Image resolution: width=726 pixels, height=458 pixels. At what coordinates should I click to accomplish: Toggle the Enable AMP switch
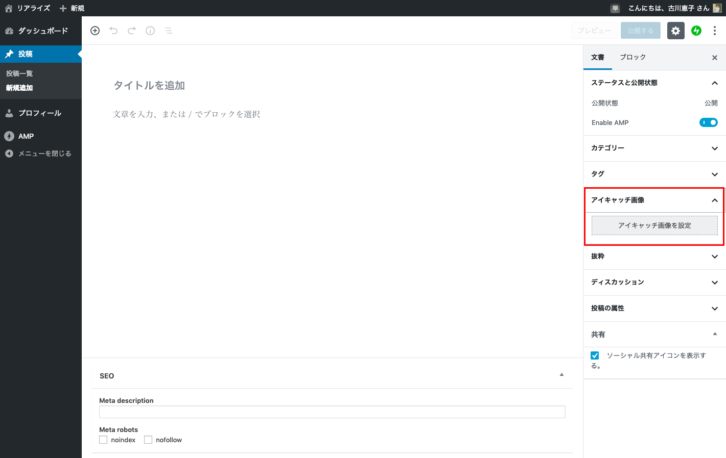click(708, 122)
